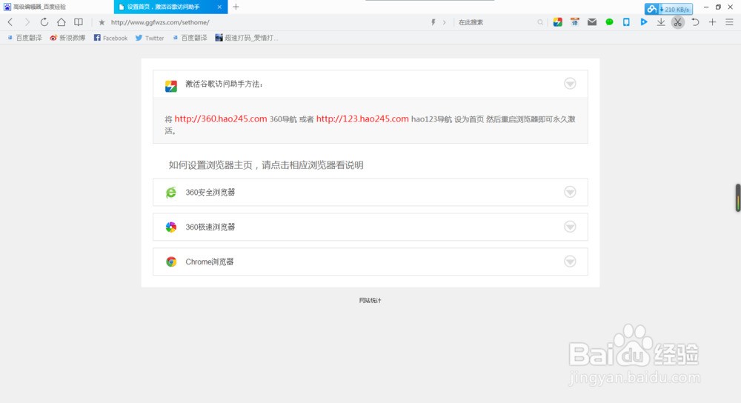Open the green WeChat icon

[x=609, y=22]
